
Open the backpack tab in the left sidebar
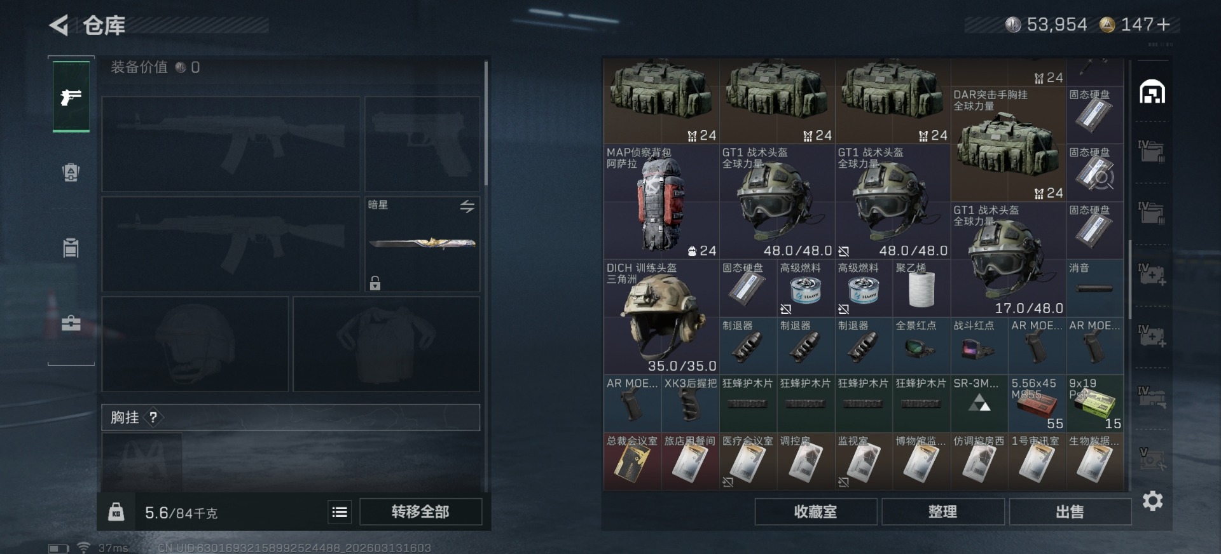coord(71,172)
